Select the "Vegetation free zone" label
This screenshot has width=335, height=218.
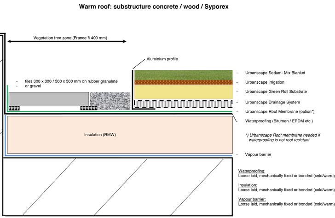pyautogui.click(x=70, y=38)
